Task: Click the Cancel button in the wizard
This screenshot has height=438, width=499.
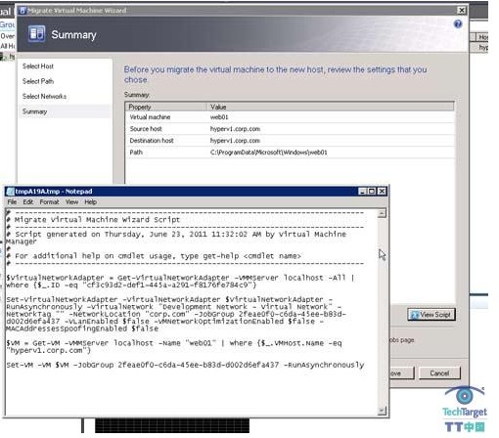Action: pyautogui.click(x=439, y=373)
